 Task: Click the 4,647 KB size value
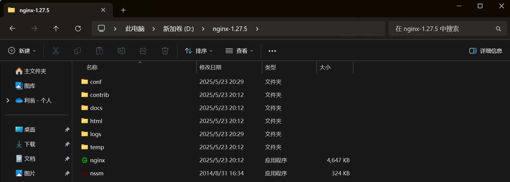tap(338, 160)
